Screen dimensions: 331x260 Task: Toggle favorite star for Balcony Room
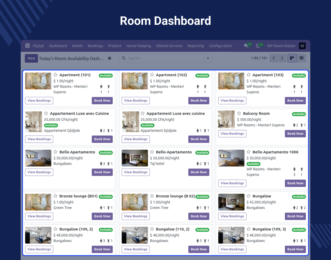click(x=239, y=113)
